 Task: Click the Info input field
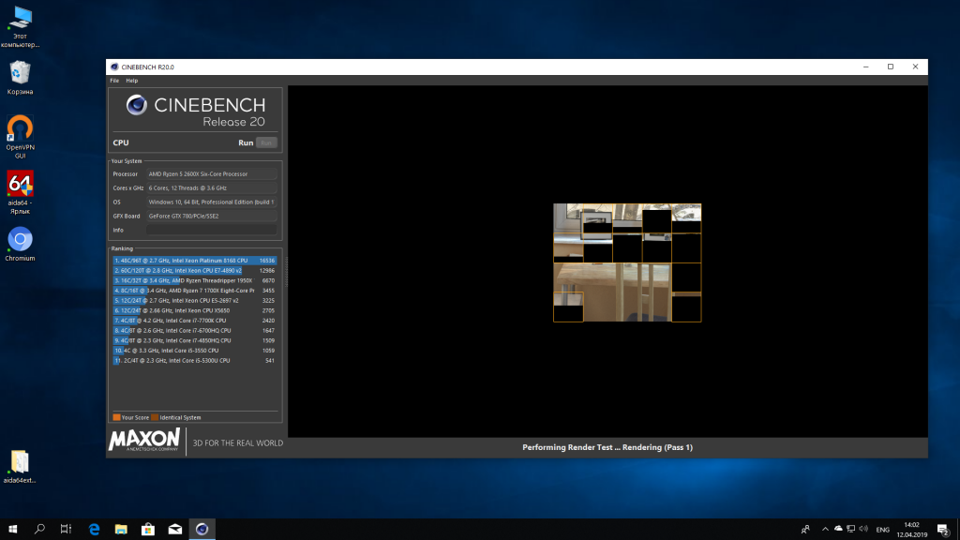tap(211, 230)
